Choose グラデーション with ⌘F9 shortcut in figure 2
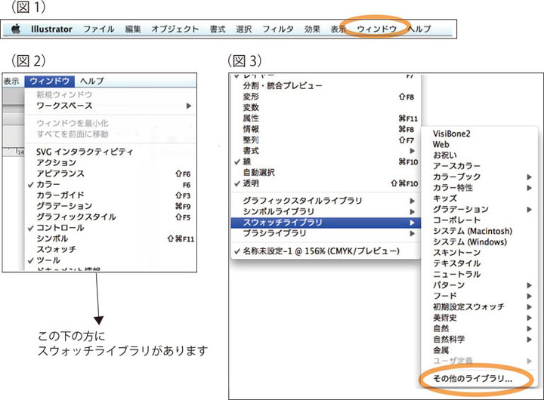The image size is (544, 400). [110, 206]
